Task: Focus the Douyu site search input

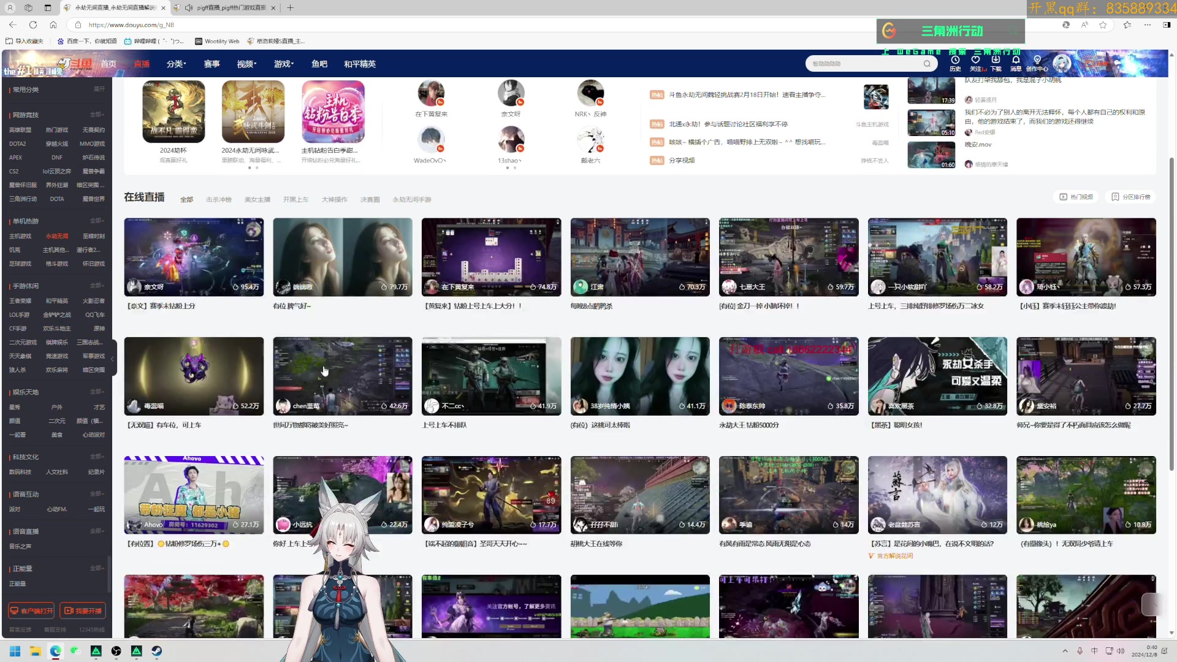Action: (866, 64)
